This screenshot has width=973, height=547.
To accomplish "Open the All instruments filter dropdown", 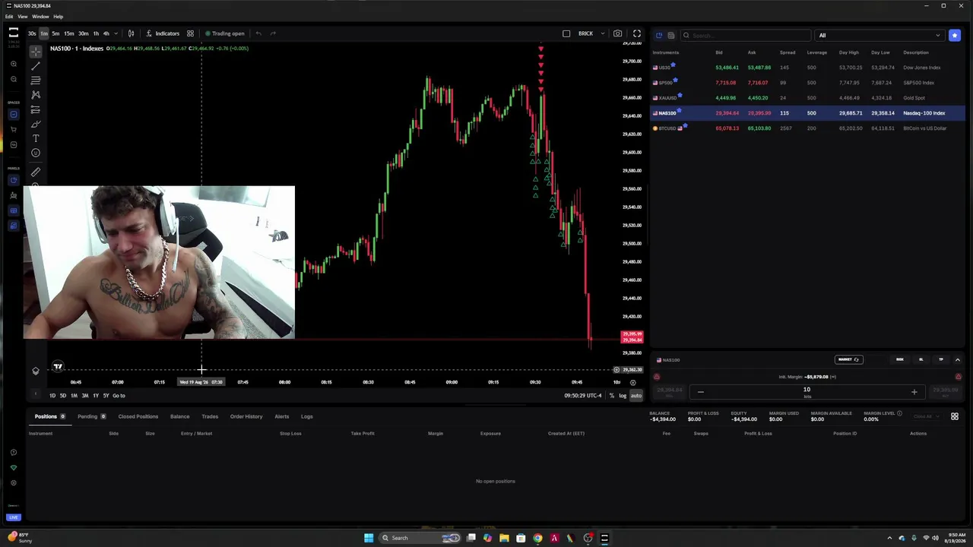I will click(879, 35).
